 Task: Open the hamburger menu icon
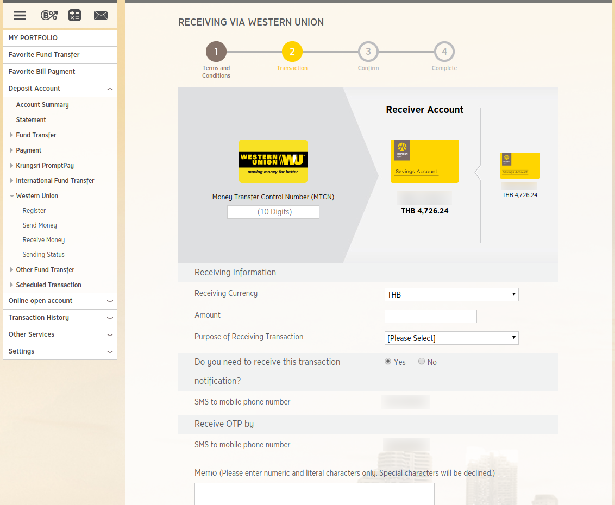point(20,15)
